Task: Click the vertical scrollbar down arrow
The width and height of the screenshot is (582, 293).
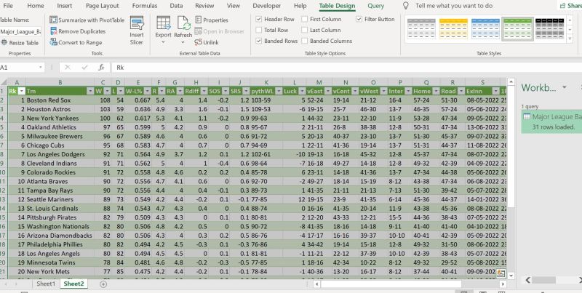Action: click(511, 276)
